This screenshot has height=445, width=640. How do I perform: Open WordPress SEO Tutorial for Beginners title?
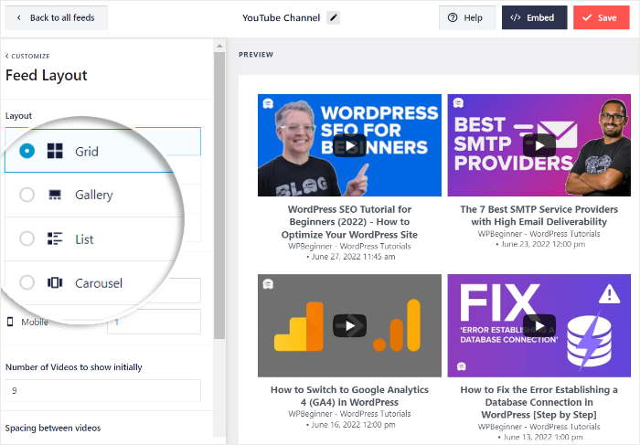pyautogui.click(x=349, y=222)
